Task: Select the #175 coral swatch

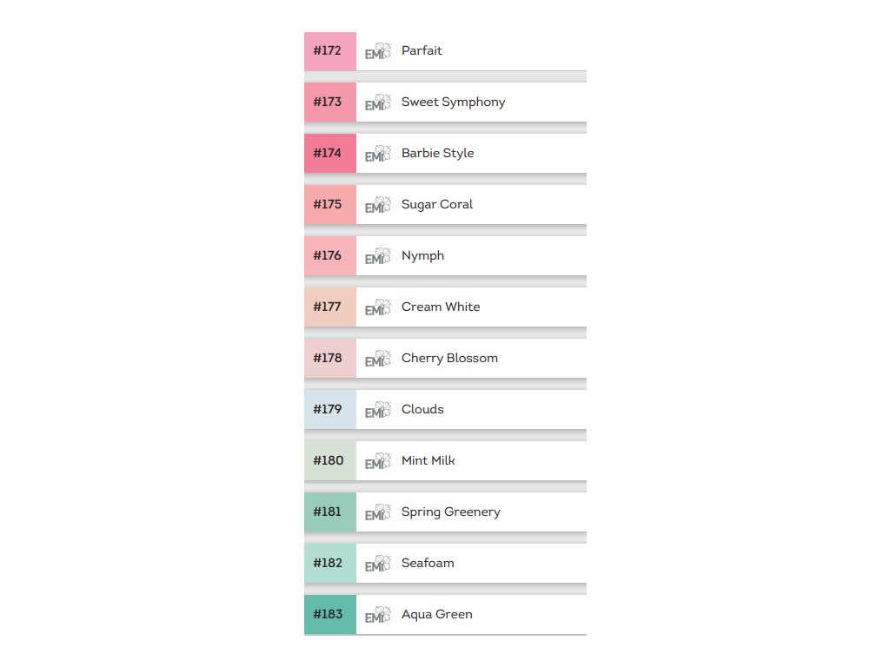Action: [330, 205]
